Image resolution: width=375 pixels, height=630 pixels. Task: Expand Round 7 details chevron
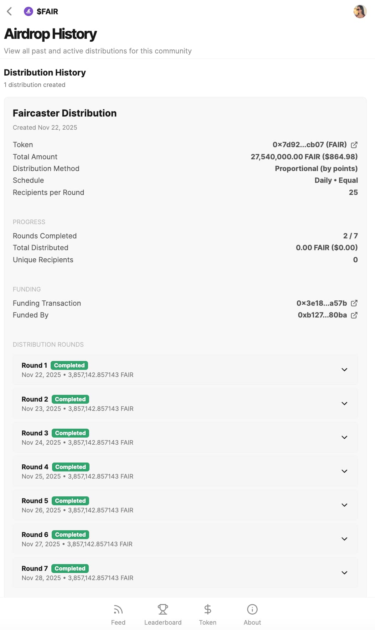[344, 573]
